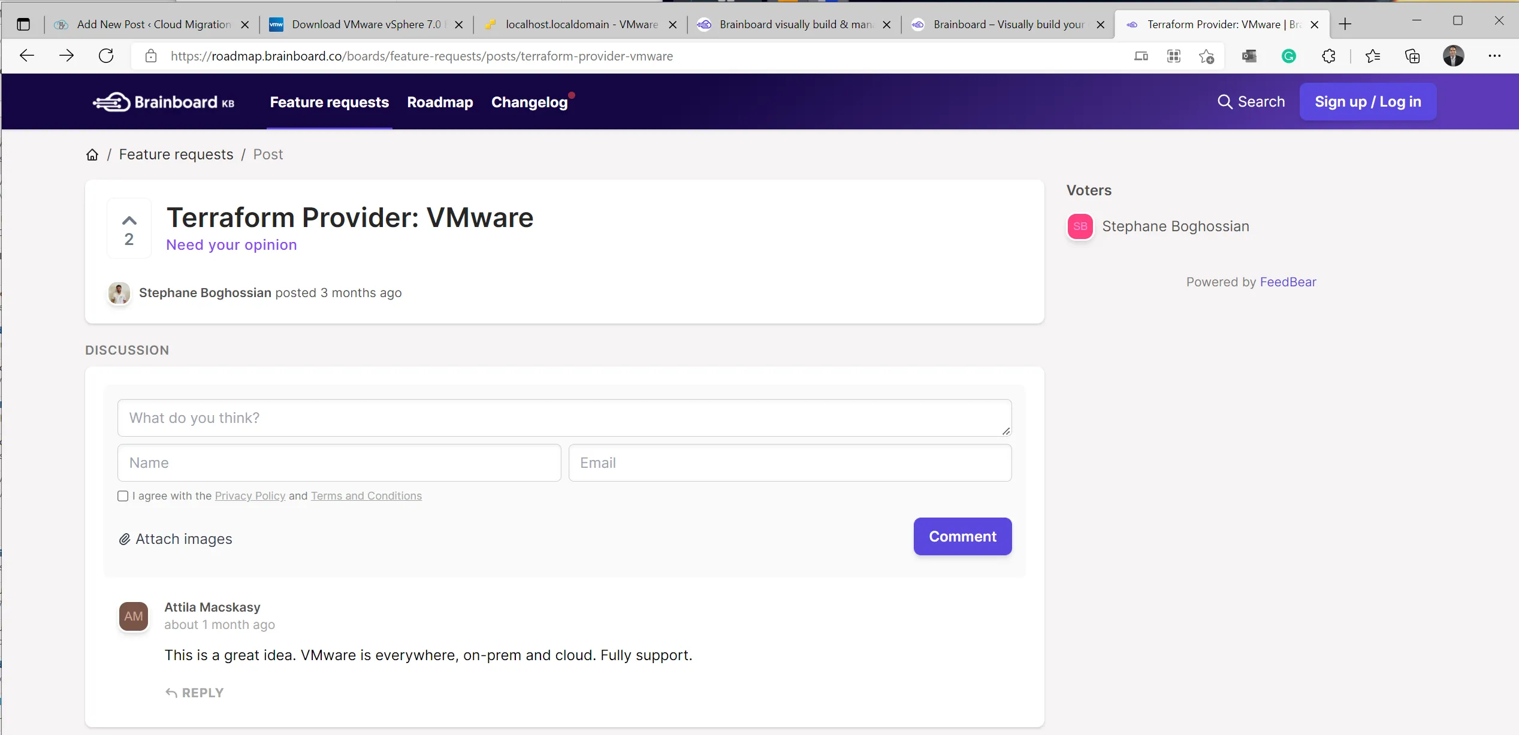Click the paperclip Attach images icon
The width and height of the screenshot is (1519, 735).
tap(125, 539)
